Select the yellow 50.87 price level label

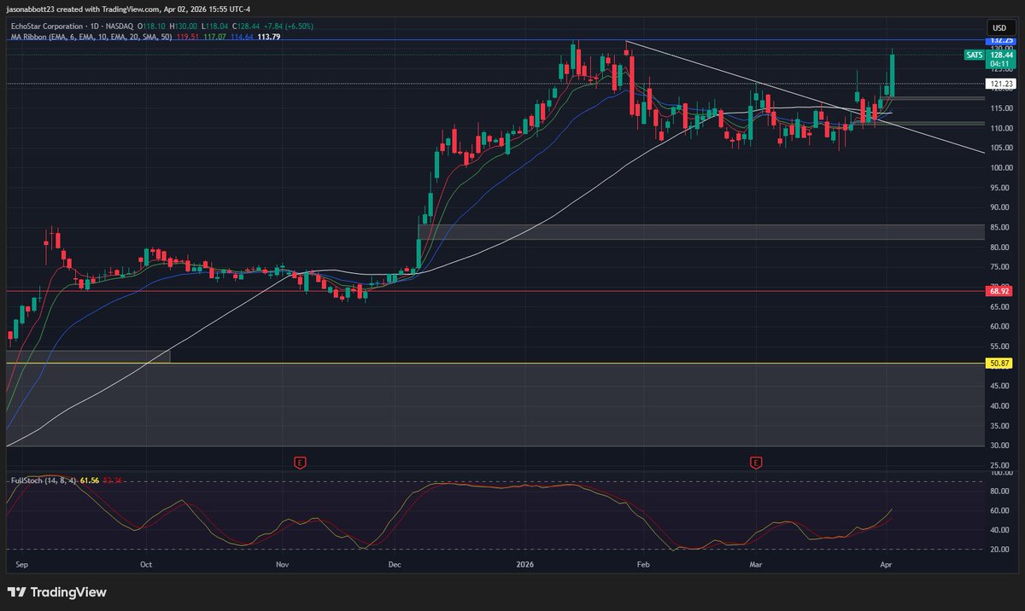[x=1000, y=364]
